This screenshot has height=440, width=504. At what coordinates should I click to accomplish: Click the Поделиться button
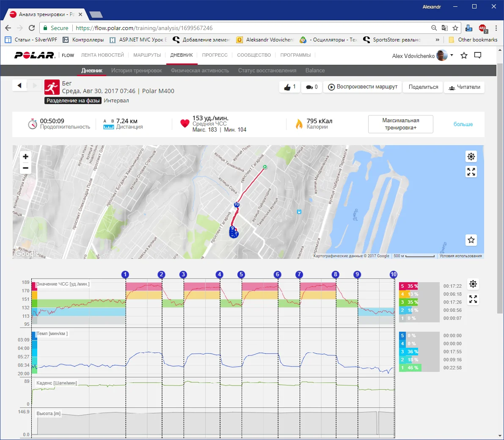pos(423,87)
